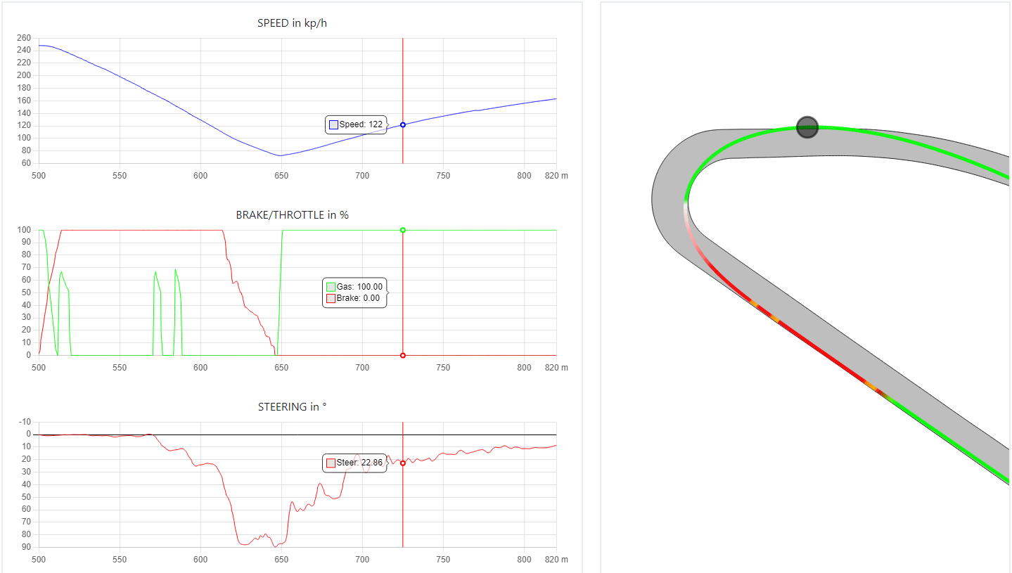
Task: Click the "Gas: 100.00" tooltip text
Action: pos(359,287)
